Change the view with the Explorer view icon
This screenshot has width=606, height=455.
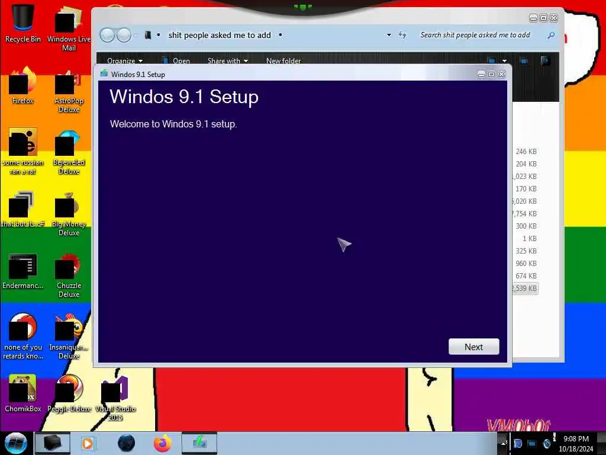492,61
